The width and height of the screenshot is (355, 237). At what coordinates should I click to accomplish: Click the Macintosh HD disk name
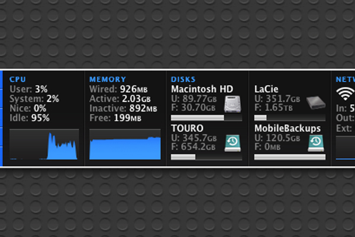coord(202,89)
